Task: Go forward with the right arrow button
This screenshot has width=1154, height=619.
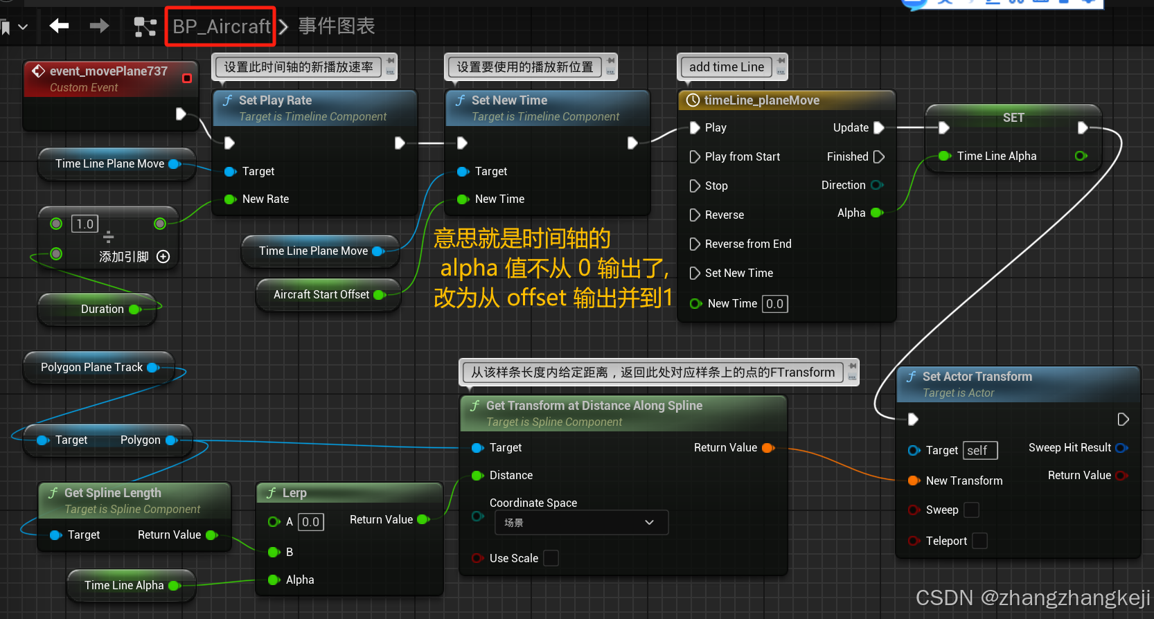Action: (100, 26)
